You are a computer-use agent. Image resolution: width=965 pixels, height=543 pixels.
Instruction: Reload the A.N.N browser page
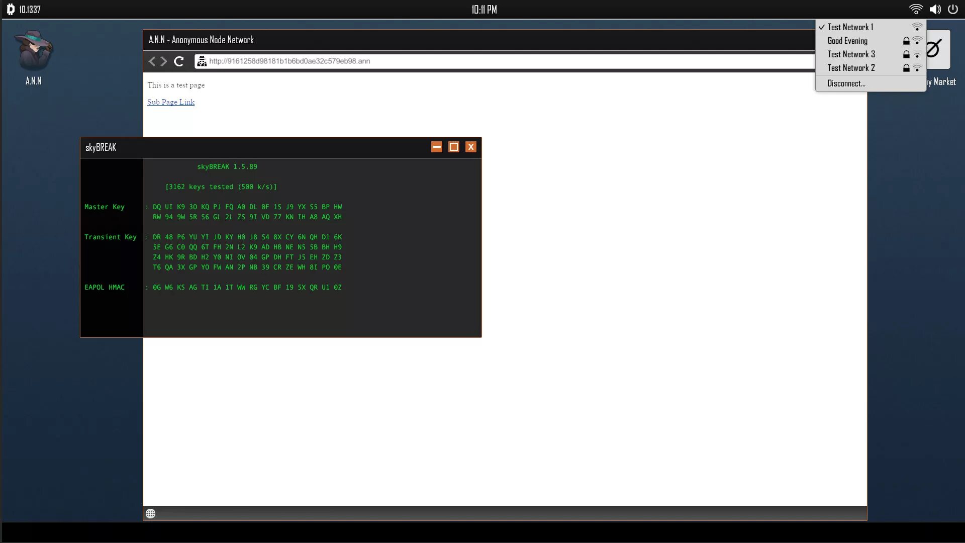[179, 61]
